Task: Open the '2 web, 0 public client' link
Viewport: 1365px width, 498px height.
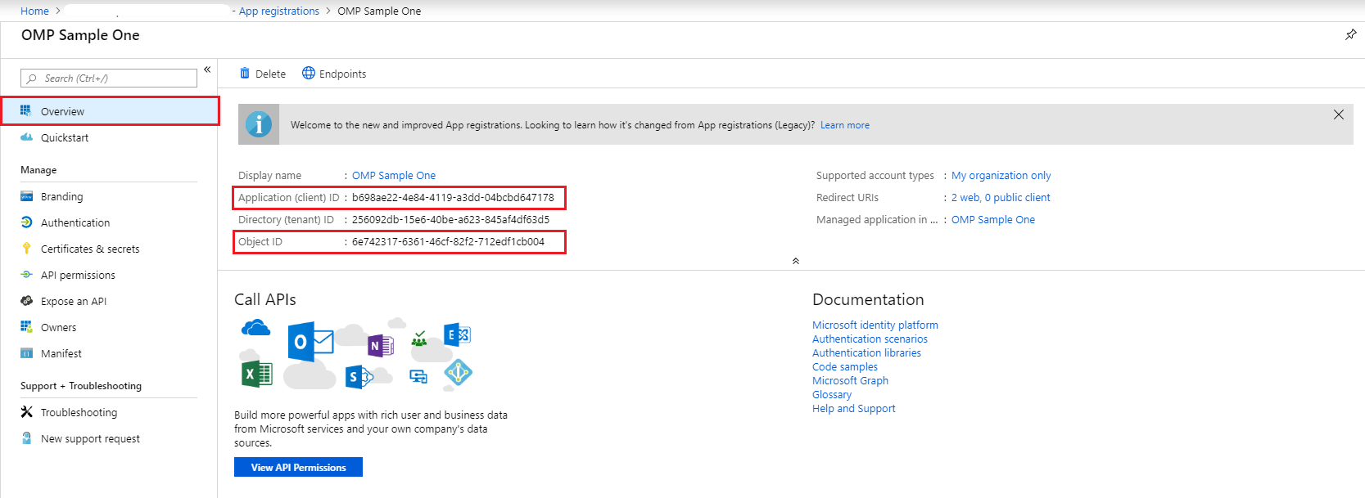Action: coord(1000,197)
